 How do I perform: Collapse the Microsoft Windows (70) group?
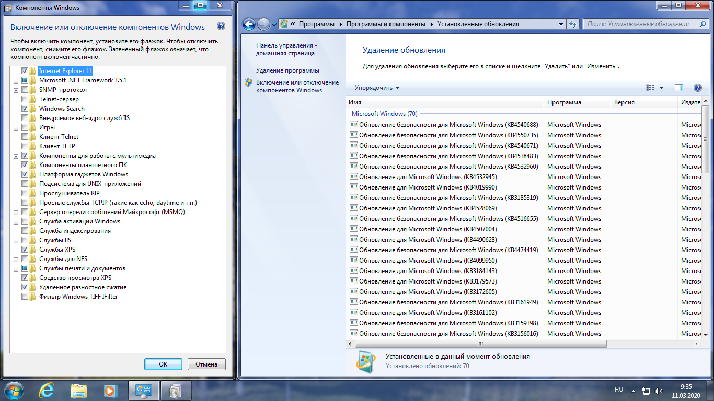[x=385, y=114]
